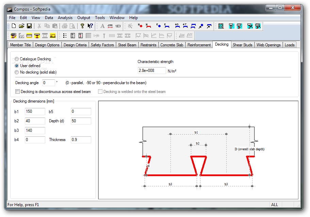Click the Depth (d) input field
Screen dimensions: 310x217
tap(81, 121)
